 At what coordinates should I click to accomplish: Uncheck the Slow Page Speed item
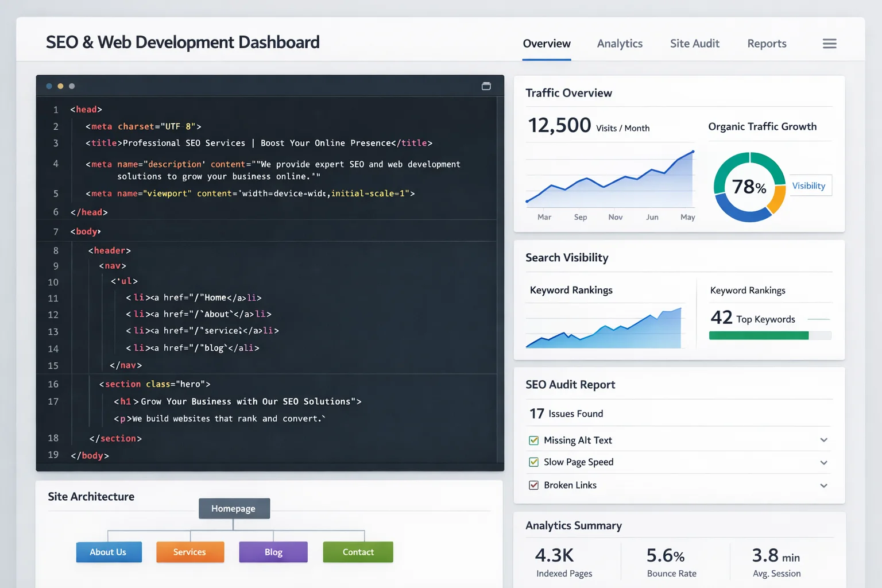pyautogui.click(x=533, y=462)
